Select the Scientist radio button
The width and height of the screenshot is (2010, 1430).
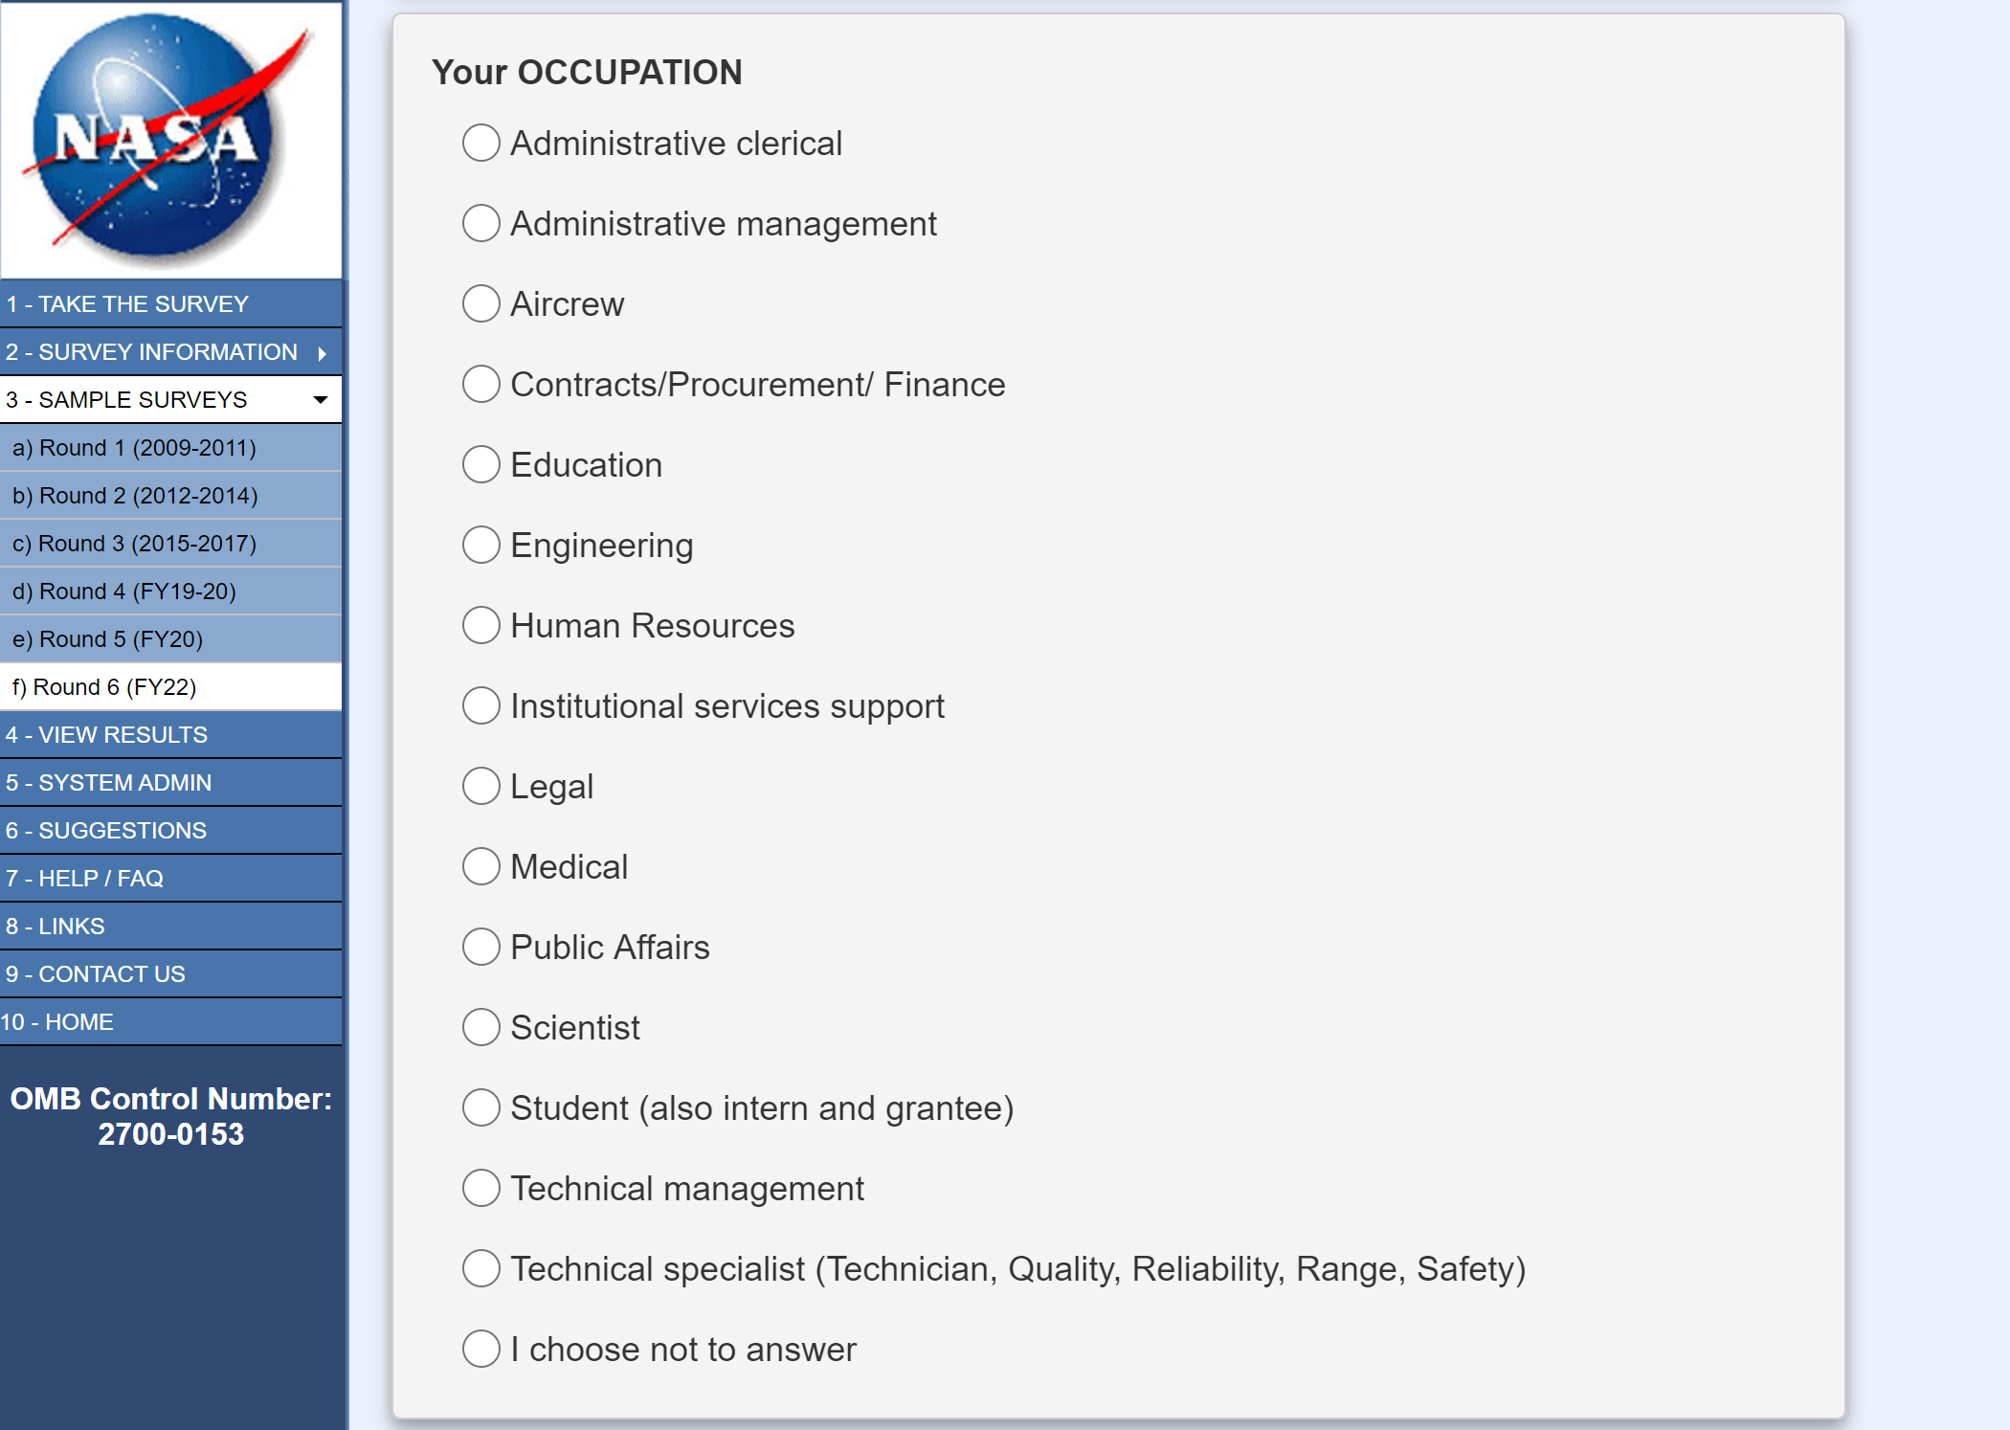point(481,1028)
